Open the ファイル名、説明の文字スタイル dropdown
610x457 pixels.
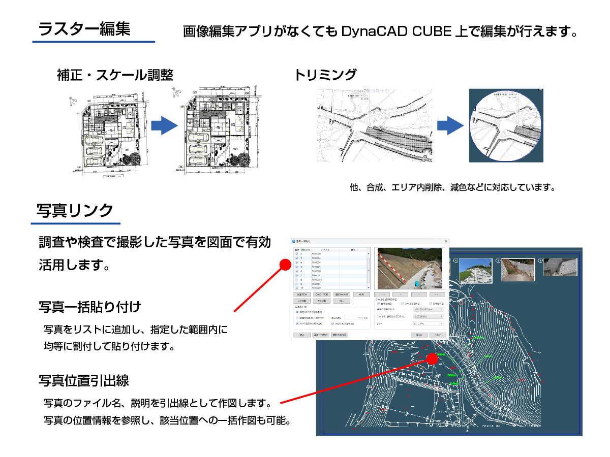[x=429, y=316]
